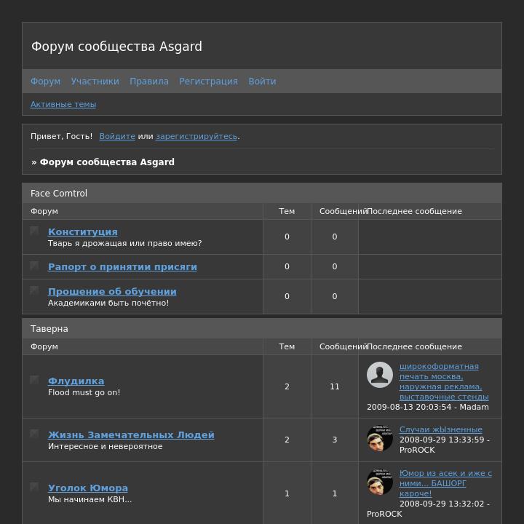Image resolution: width=524 pixels, height=524 pixels.
Task: Click ProROCK's avatar in Жизнь Замечательных Людей row
Action: (x=380, y=438)
